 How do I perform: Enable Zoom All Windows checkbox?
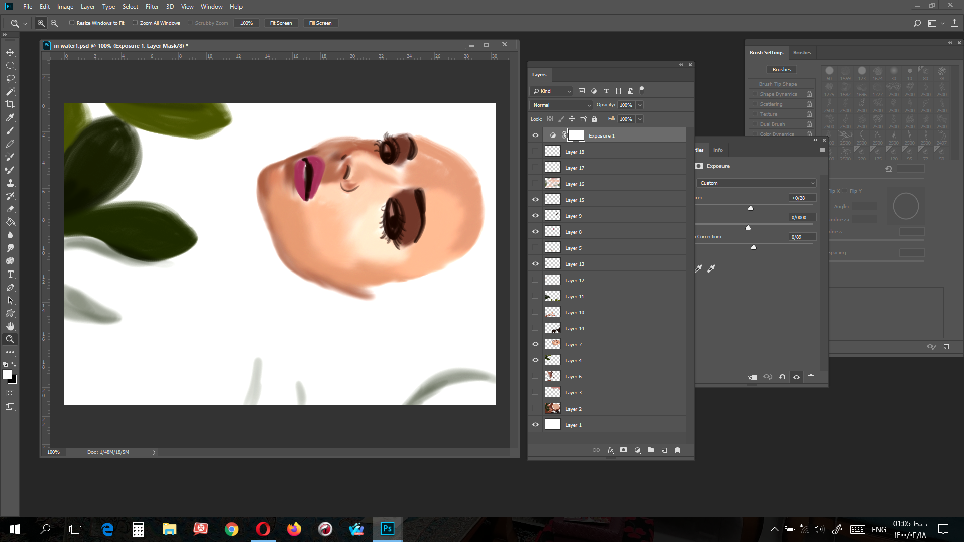[x=135, y=23]
